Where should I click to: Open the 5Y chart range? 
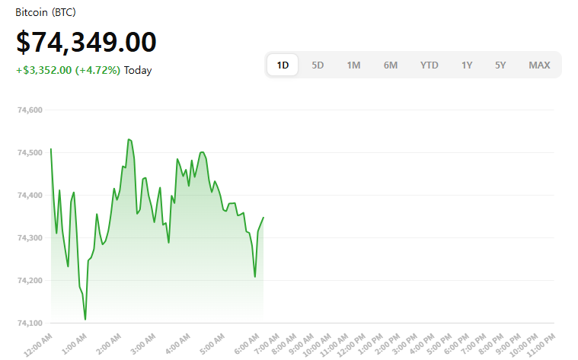pos(500,65)
